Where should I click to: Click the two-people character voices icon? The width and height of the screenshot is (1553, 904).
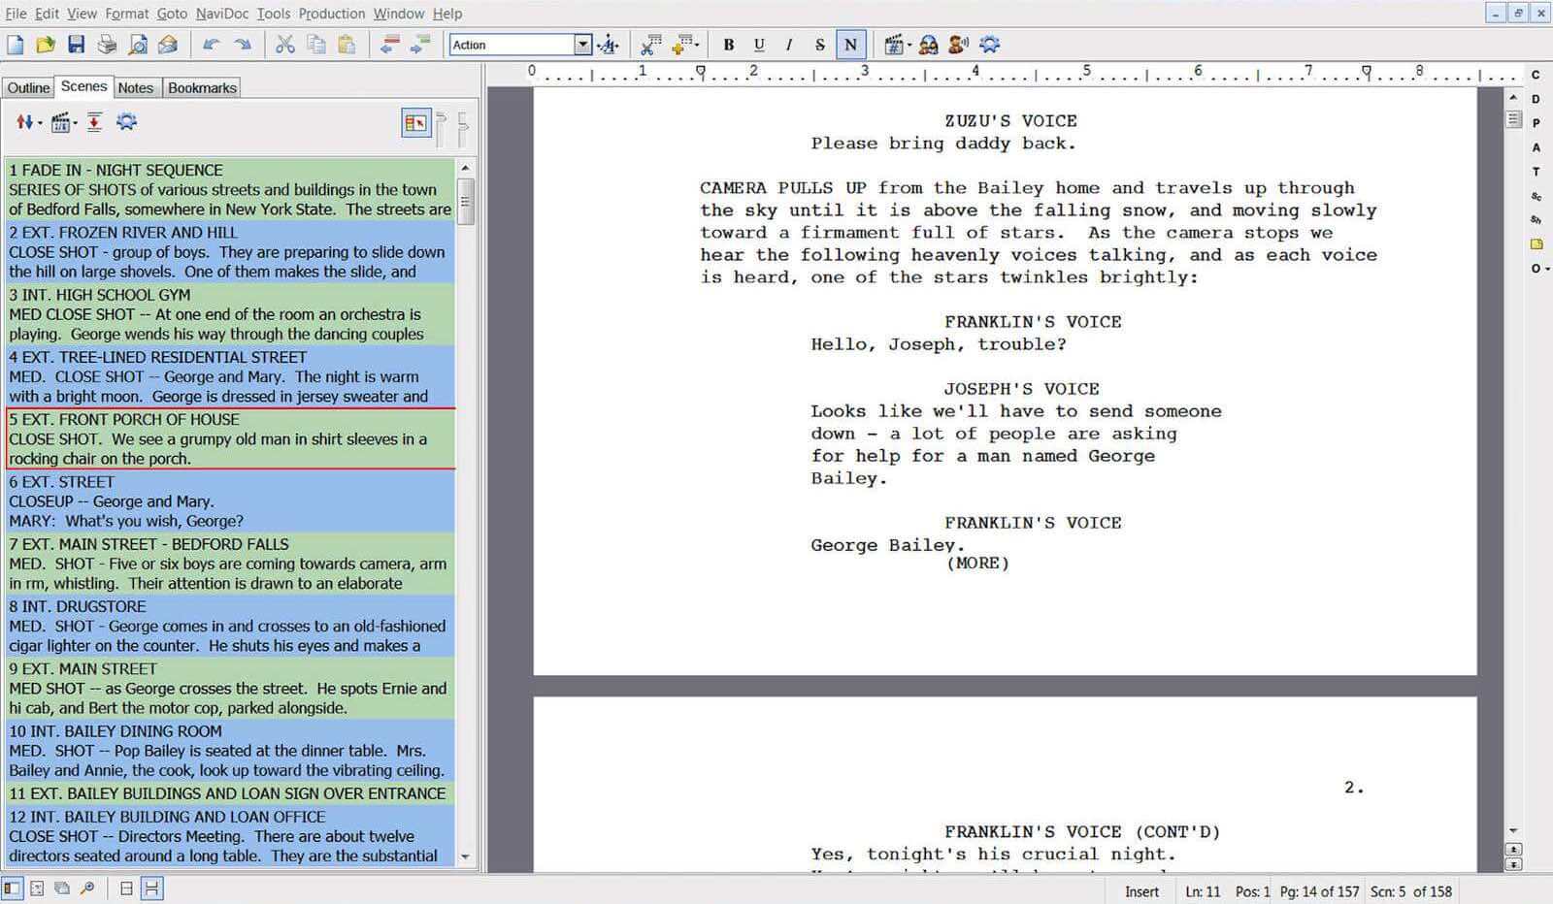pos(928,45)
